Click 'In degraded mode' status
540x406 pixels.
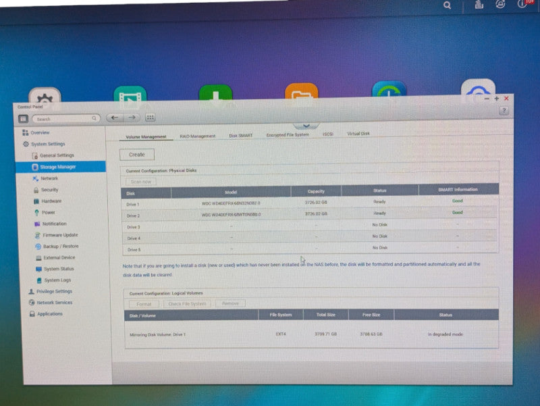[446, 334]
